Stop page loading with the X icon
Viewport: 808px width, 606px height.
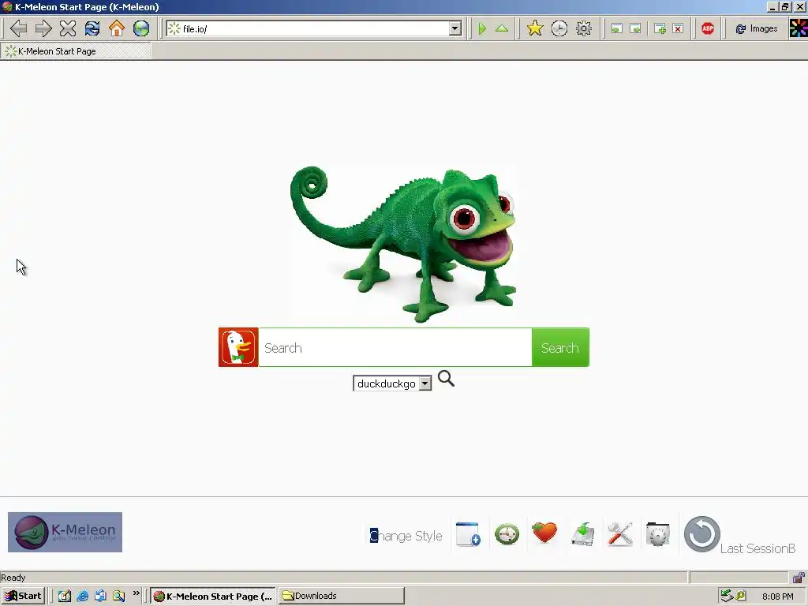[68, 28]
